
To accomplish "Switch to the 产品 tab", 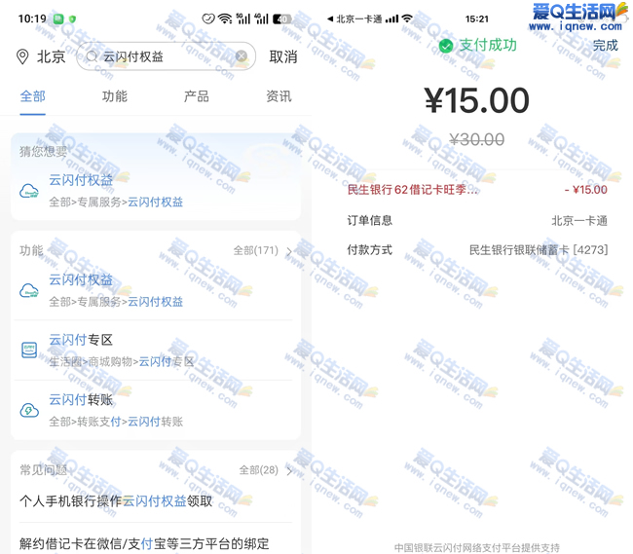I will 197,96.
